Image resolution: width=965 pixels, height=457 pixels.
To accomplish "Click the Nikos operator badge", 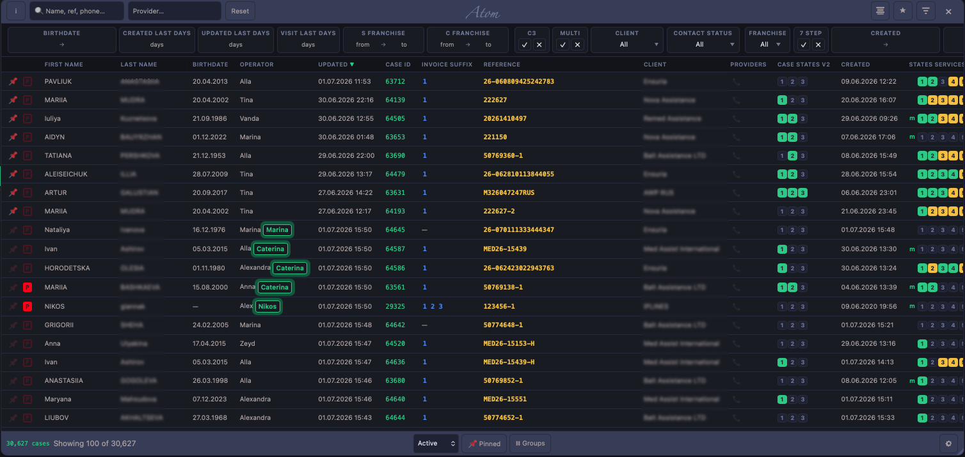I will coord(267,307).
